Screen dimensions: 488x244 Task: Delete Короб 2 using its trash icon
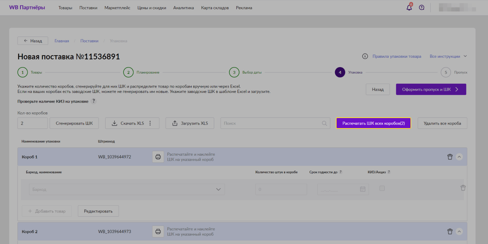(450, 231)
